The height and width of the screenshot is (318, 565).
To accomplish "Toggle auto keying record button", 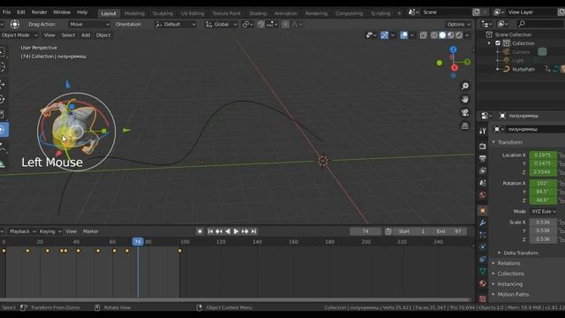I will click(200, 231).
